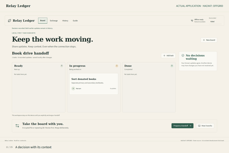Click 'Separate primary and secondary textbooks' description
The height and width of the screenshot is (153, 229).
coord(88,83)
